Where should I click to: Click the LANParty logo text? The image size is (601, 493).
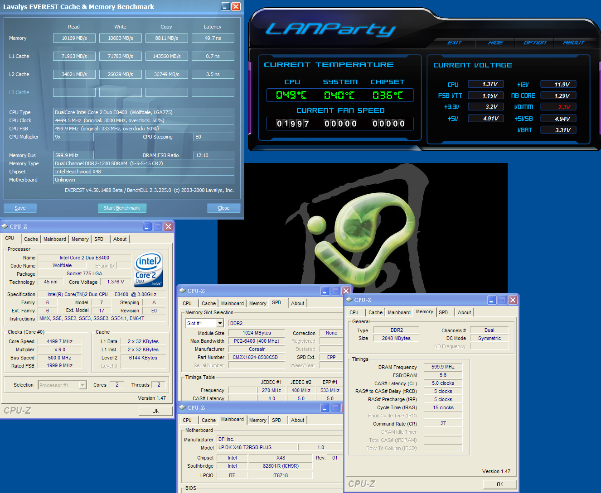click(330, 29)
